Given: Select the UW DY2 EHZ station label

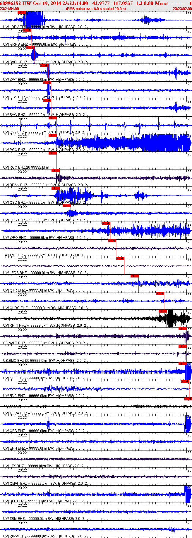Looking at the screenshot, I should click(x=44, y=132).
